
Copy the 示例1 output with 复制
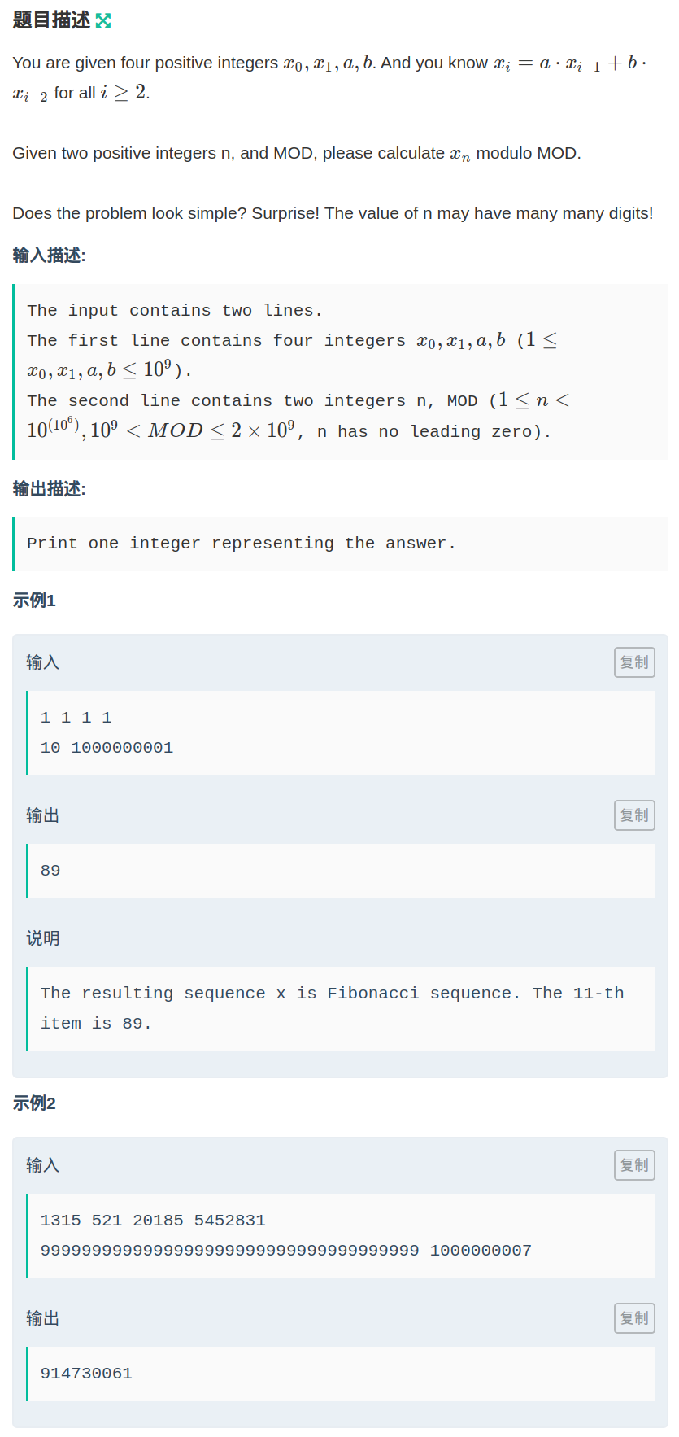click(x=634, y=815)
